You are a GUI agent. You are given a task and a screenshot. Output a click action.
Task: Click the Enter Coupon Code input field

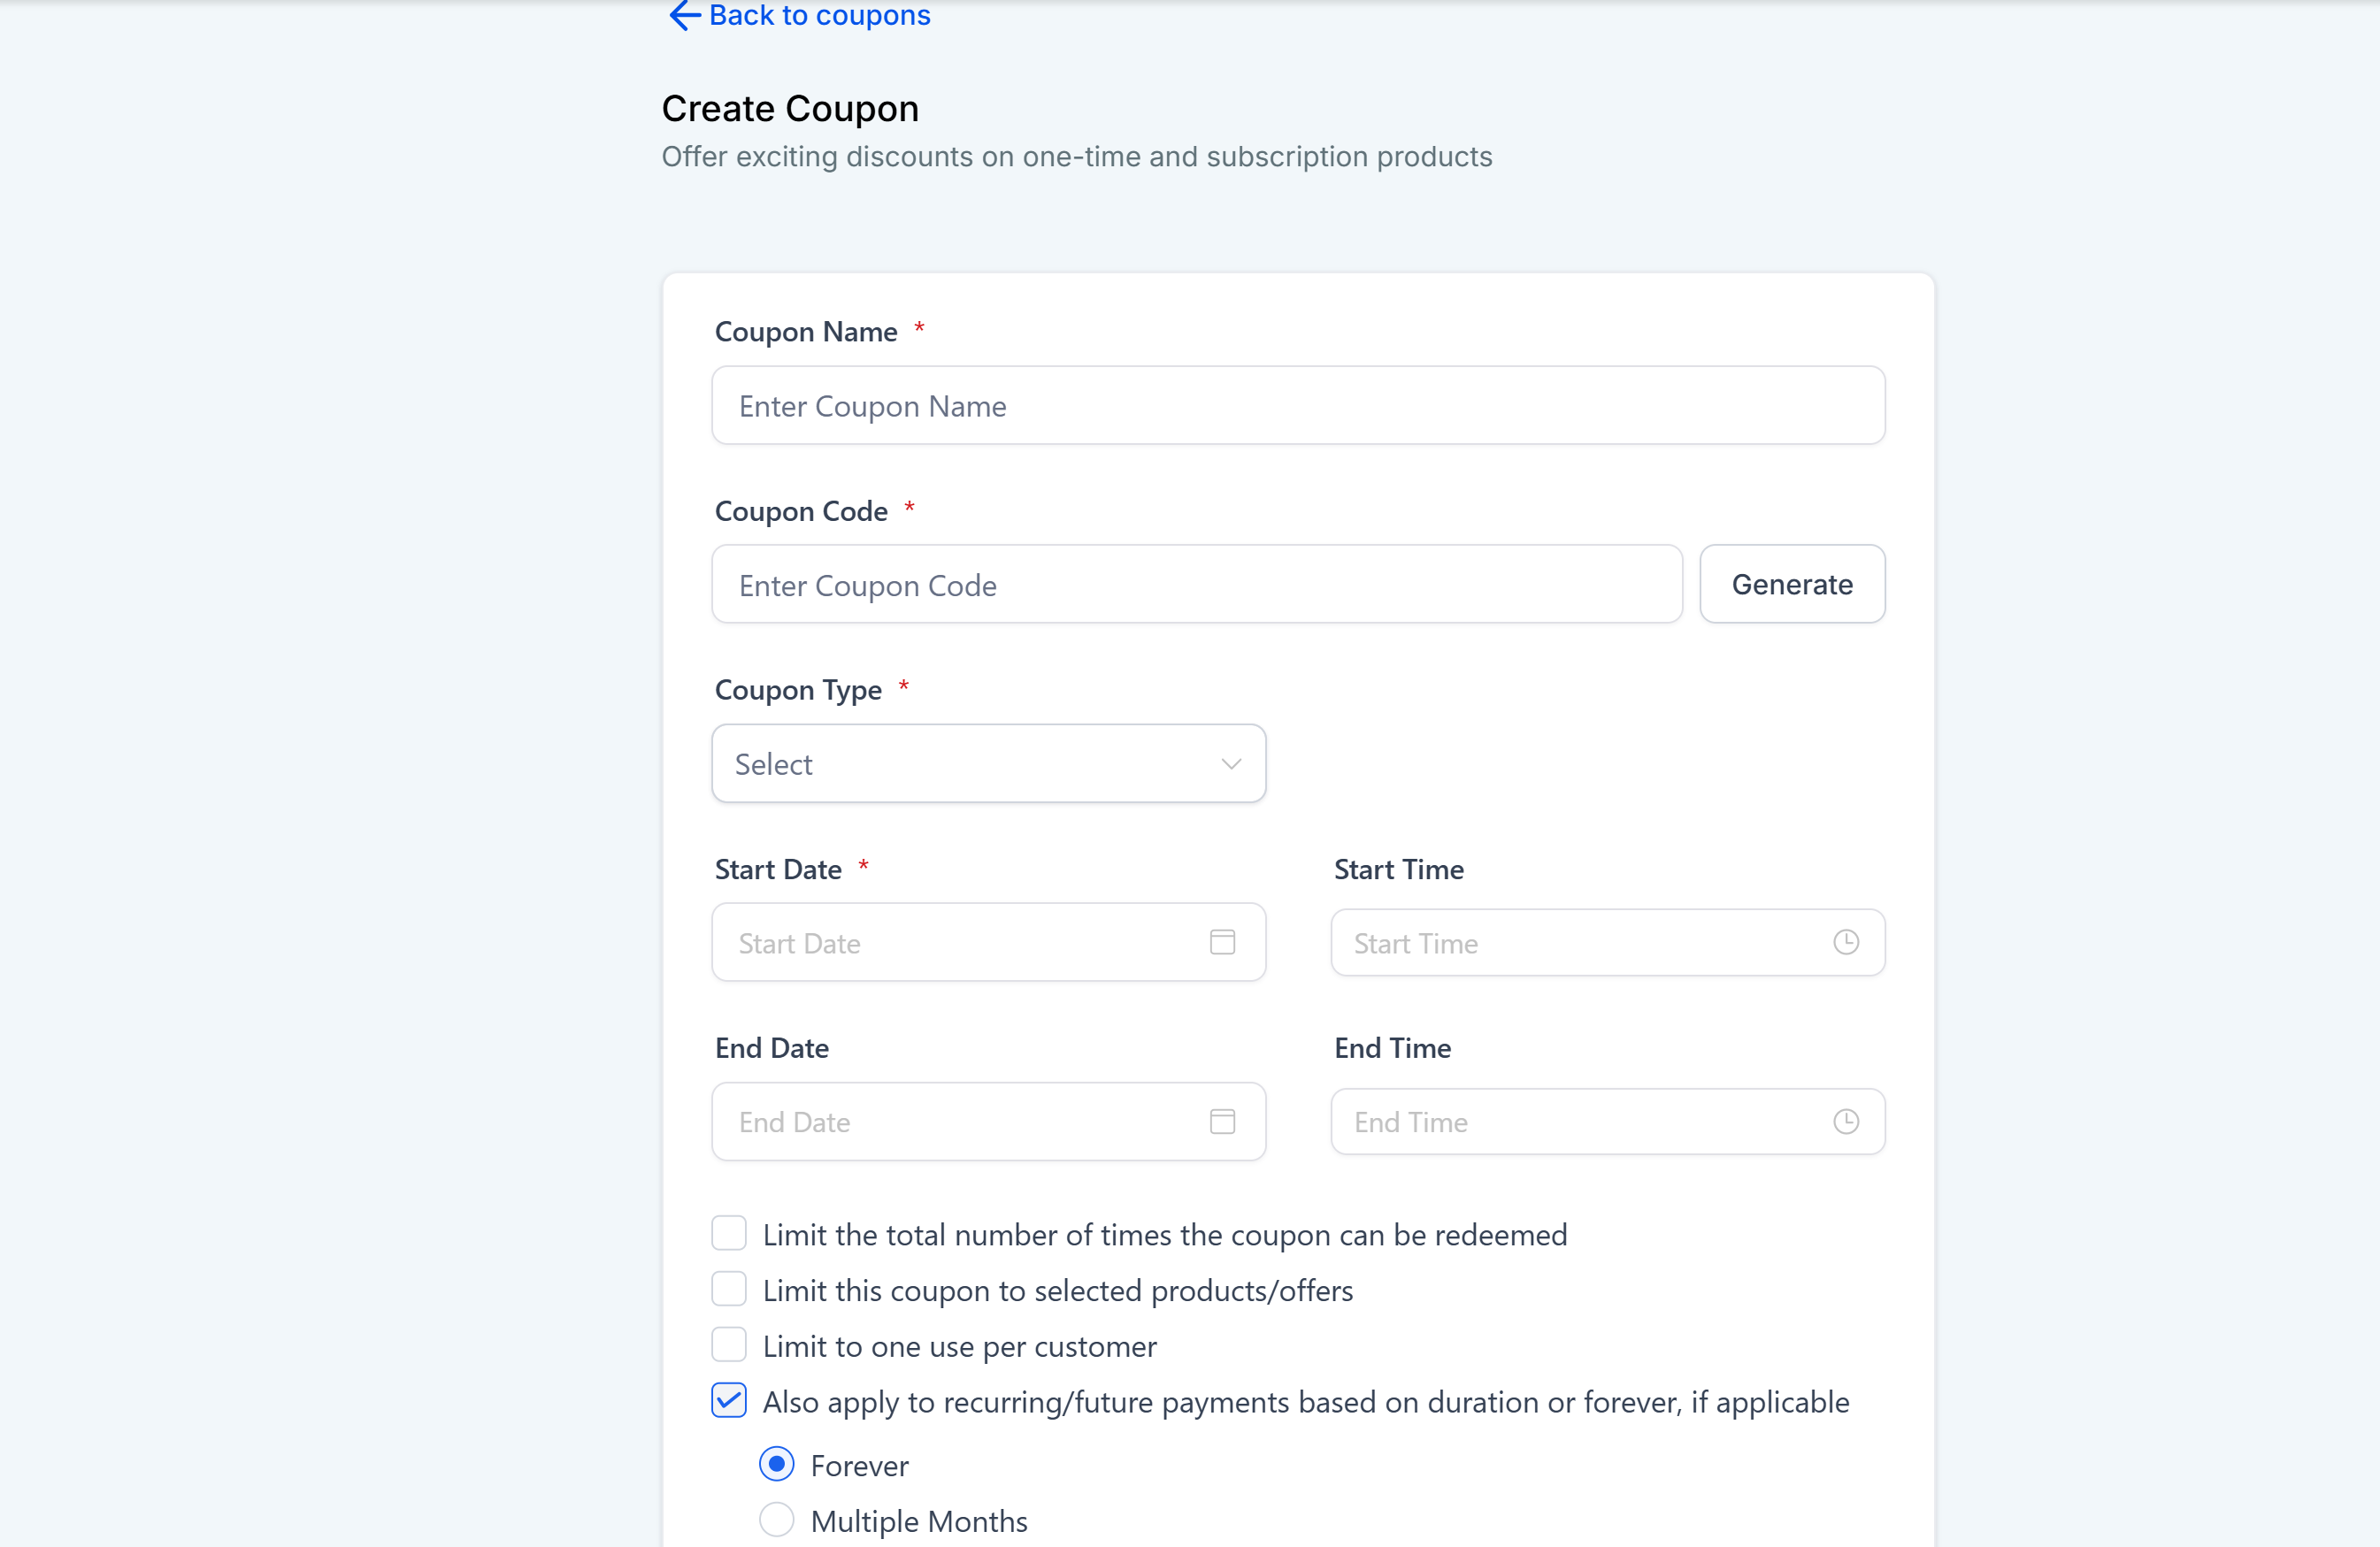click(x=1196, y=584)
